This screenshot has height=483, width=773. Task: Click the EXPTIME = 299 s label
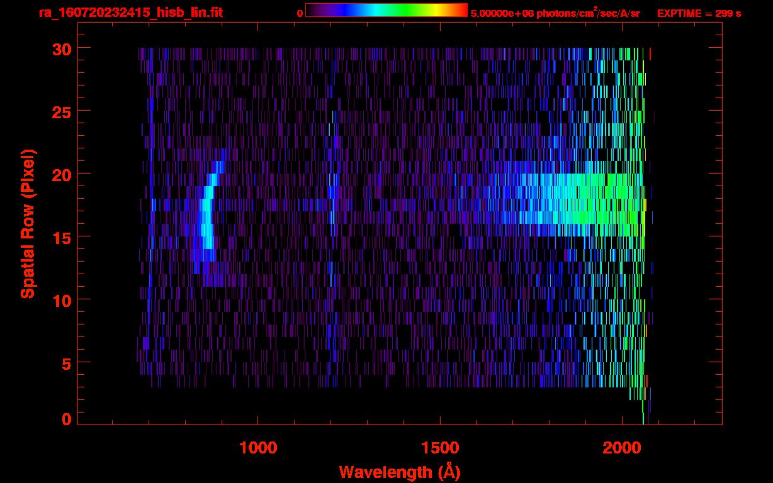click(x=699, y=13)
